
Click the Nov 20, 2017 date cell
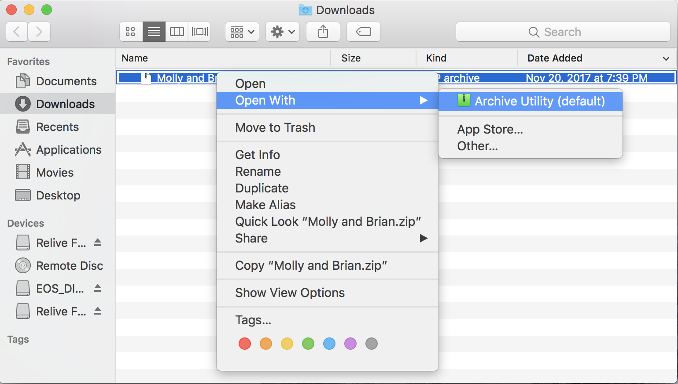tap(586, 78)
